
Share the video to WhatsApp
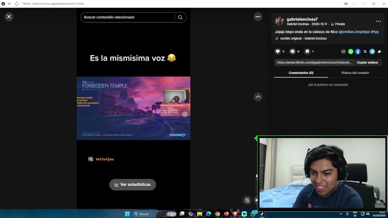point(351,51)
